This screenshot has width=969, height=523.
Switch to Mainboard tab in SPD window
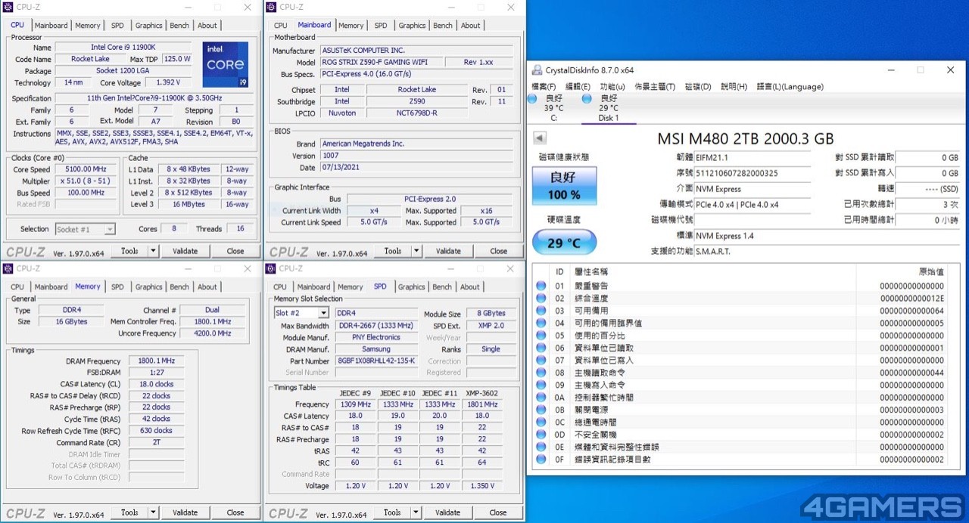313,286
